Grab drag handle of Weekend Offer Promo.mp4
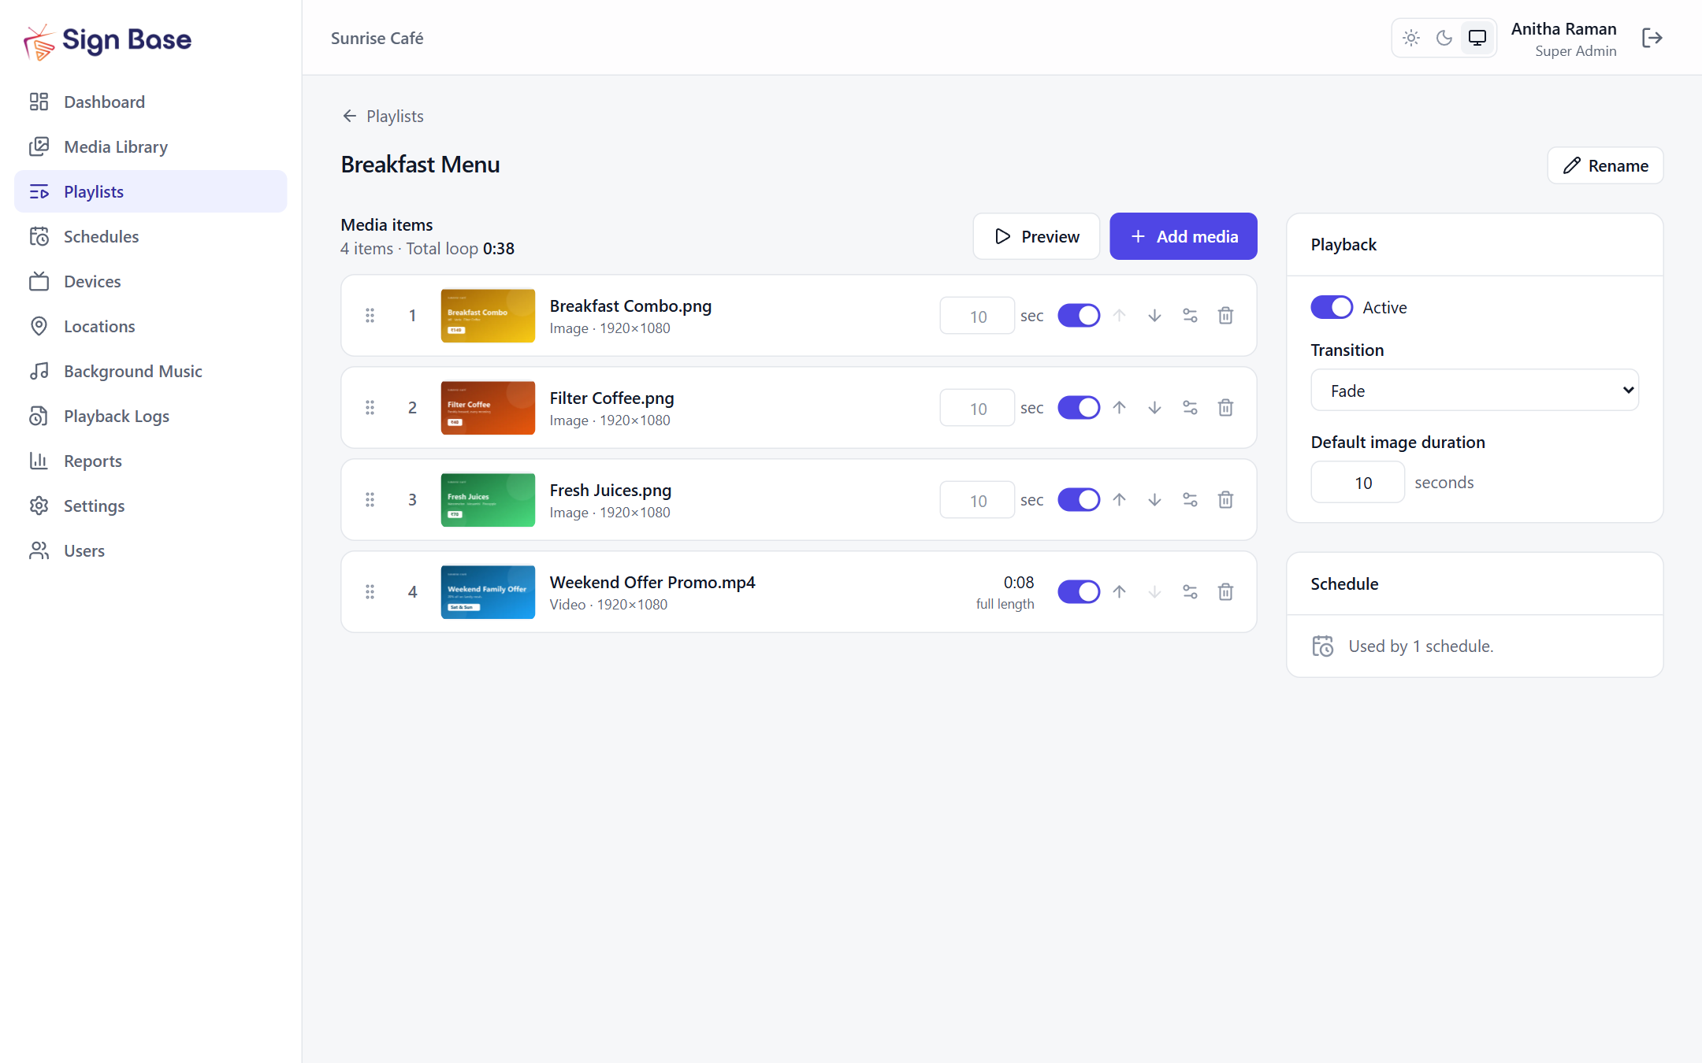 coord(370,592)
